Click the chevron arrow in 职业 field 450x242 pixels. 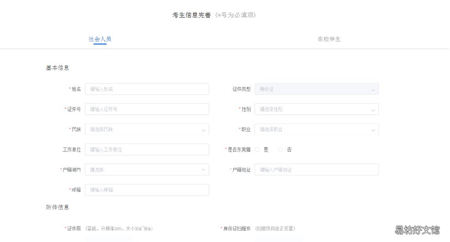click(x=373, y=130)
